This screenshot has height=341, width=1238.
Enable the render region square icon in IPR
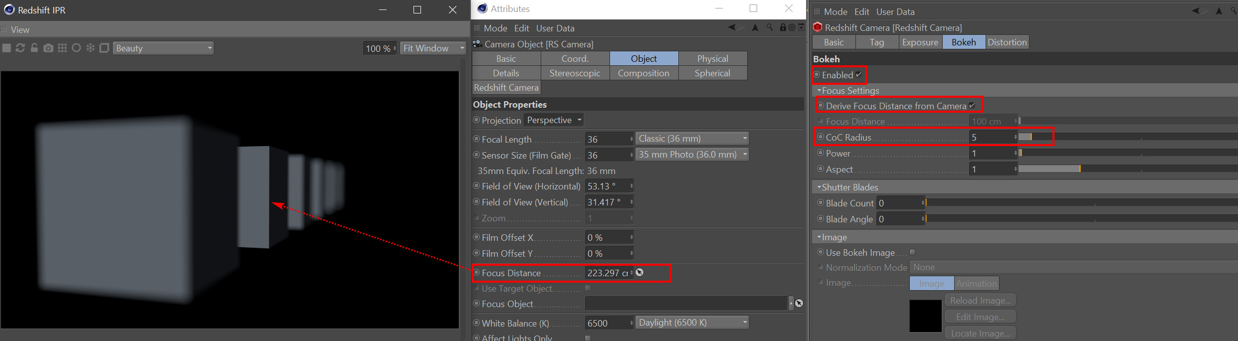pos(104,48)
